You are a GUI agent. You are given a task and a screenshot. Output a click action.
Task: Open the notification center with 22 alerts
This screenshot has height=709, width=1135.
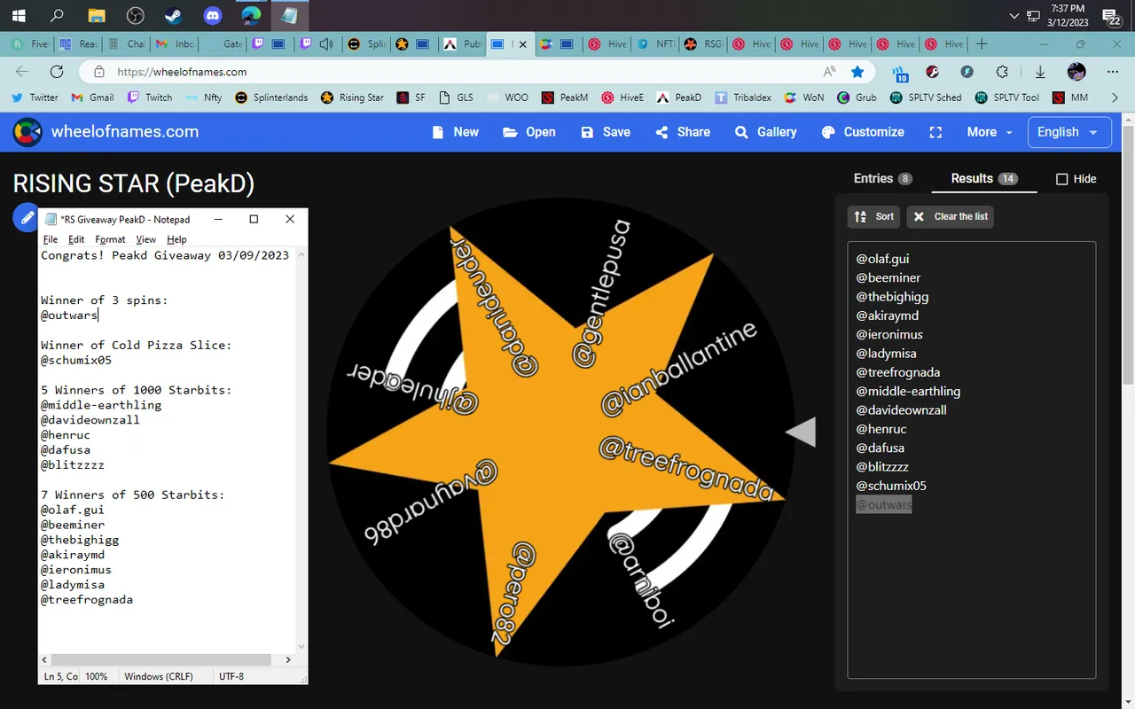(1112, 15)
